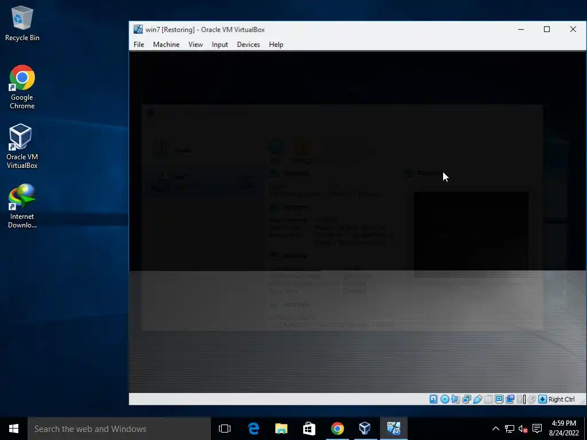Maximize the win7 VirtualBox window
Viewport: 587px width, 440px height.
coord(547,29)
